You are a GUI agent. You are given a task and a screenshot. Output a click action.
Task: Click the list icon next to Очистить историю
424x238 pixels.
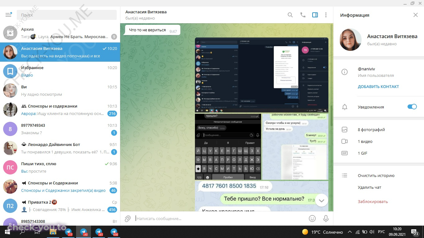345,175
